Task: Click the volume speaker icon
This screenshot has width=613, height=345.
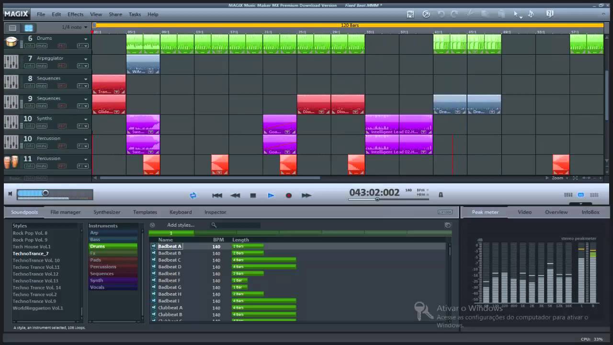Action: [x=10, y=194]
